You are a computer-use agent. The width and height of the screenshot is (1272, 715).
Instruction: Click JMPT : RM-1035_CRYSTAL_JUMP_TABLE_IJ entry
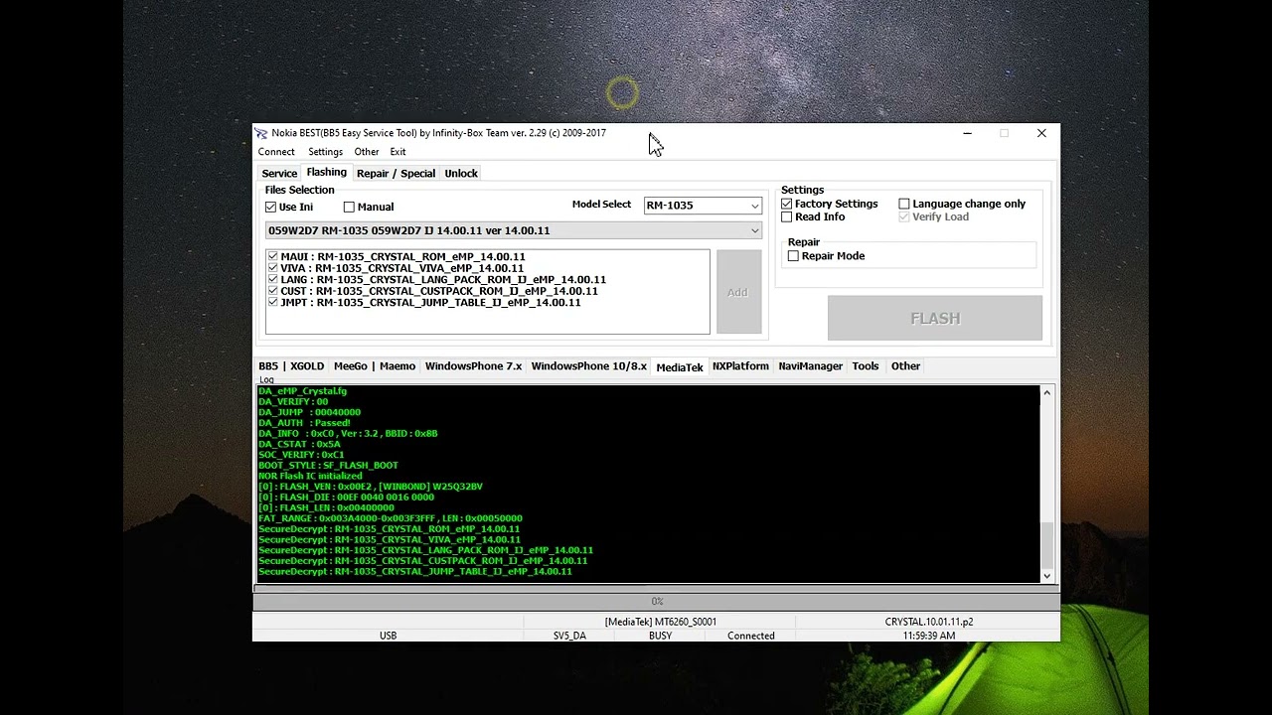pos(430,302)
